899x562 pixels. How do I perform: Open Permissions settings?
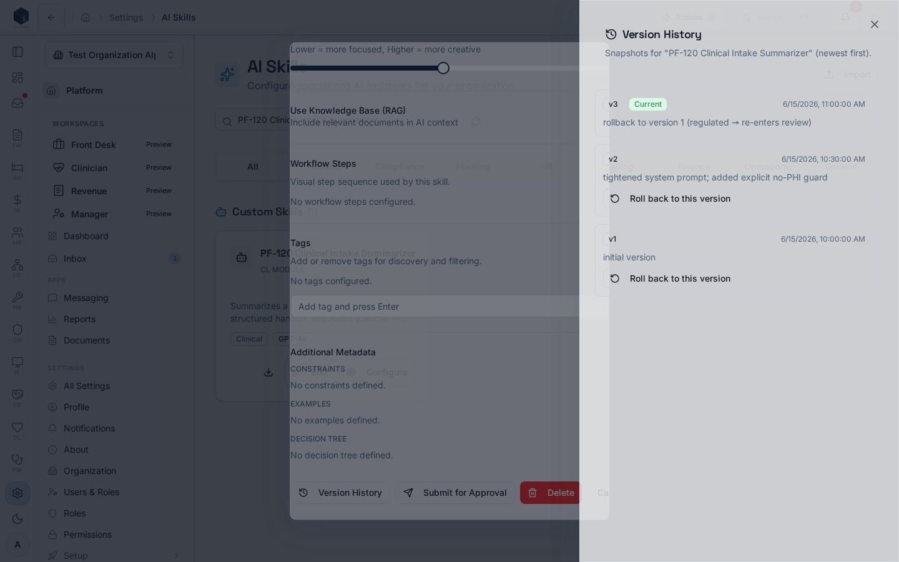tap(114, 535)
